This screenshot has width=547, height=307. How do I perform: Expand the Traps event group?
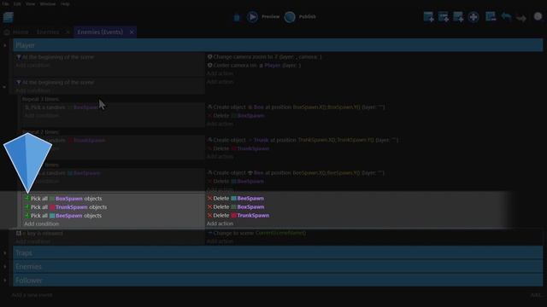click(x=5, y=253)
